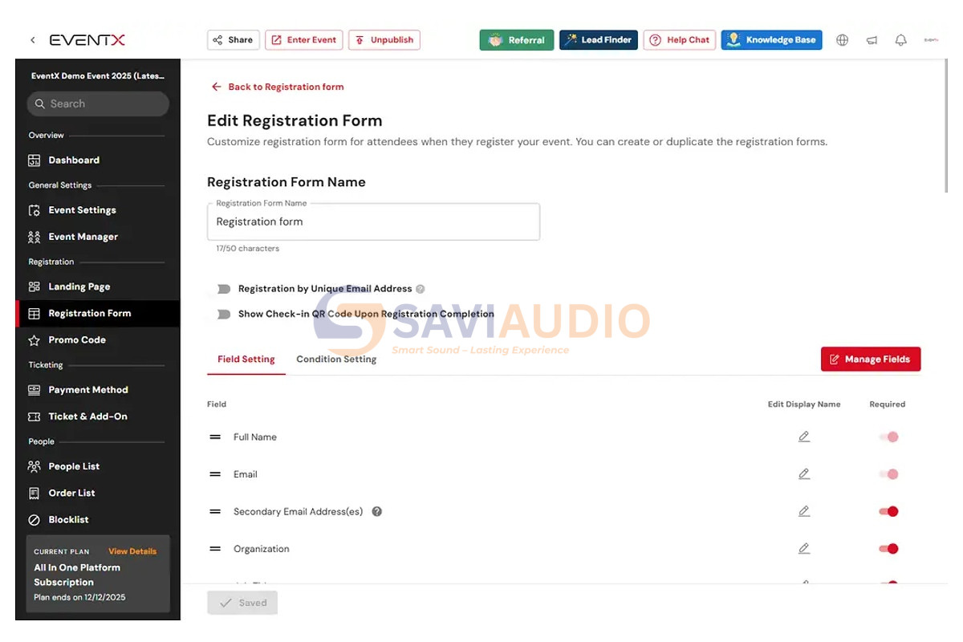963x642 pixels.
Task: Click the drag handle for Secondary Email Address(es)
Action: point(215,511)
